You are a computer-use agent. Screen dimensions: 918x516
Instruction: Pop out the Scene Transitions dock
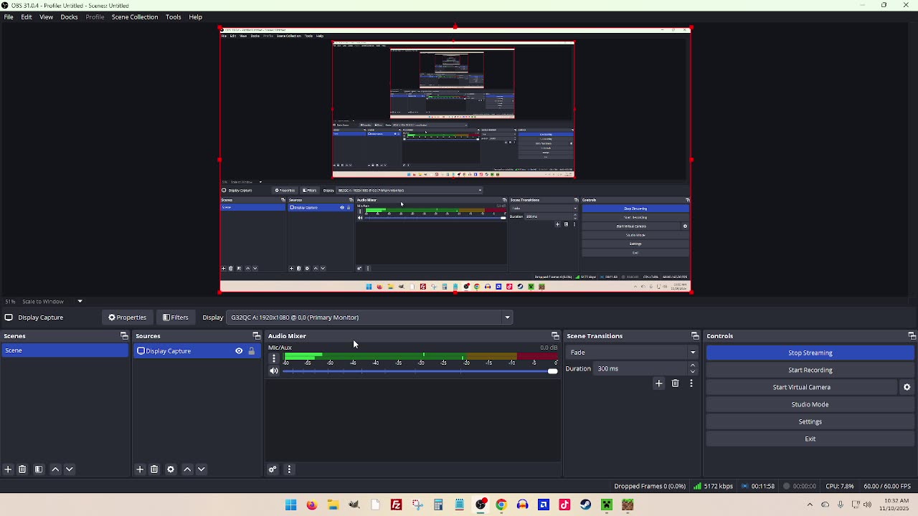click(695, 336)
